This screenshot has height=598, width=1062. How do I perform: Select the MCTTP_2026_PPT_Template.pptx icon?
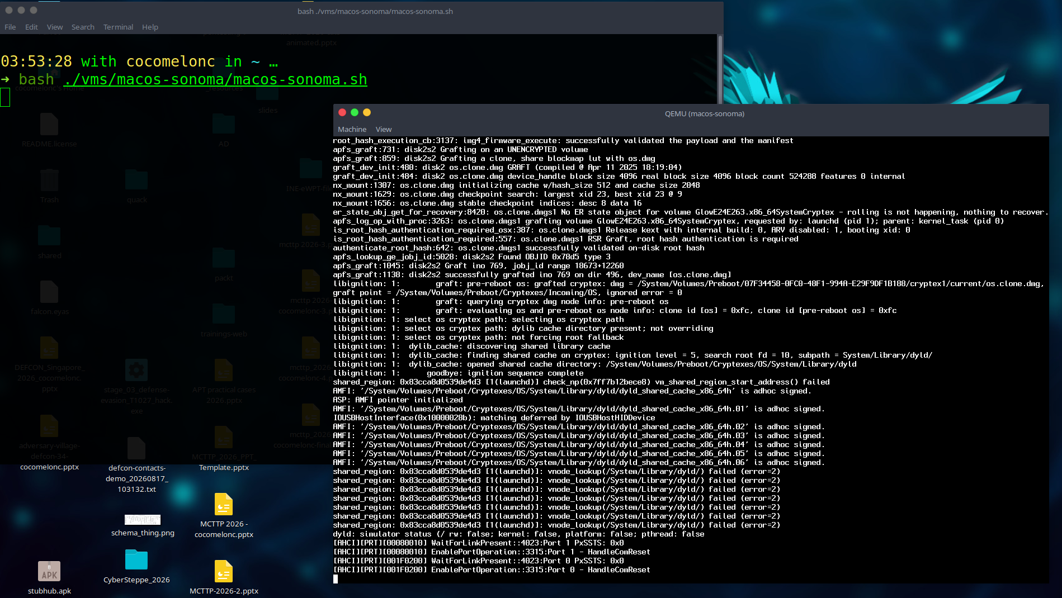(x=224, y=437)
